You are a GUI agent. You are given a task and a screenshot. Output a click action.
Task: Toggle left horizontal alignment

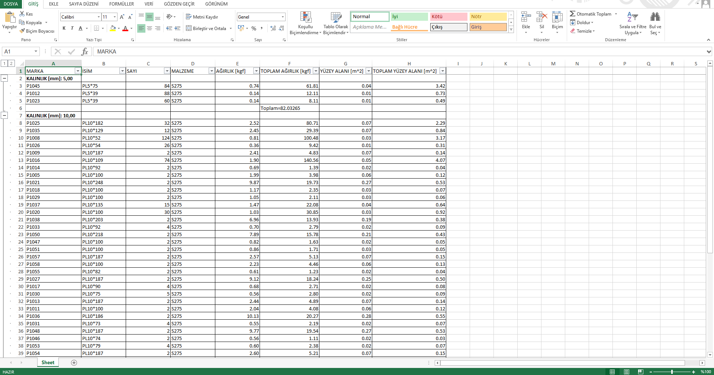point(141,28)
